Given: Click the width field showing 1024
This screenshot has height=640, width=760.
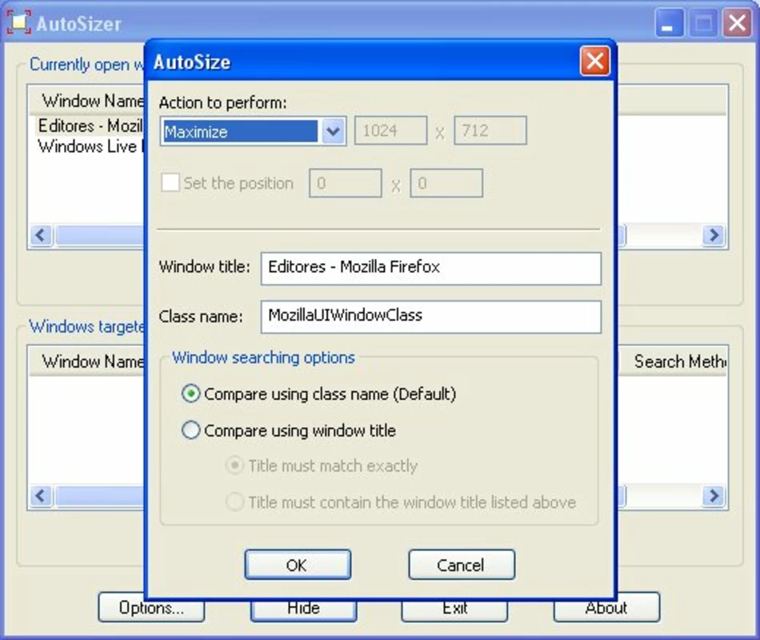Looking at the screenshot, I should point(390,130).
